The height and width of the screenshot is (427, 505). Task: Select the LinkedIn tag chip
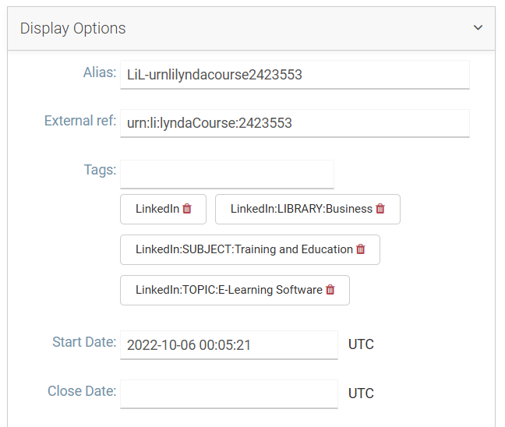pyautogui.click(x=157, y=209)
